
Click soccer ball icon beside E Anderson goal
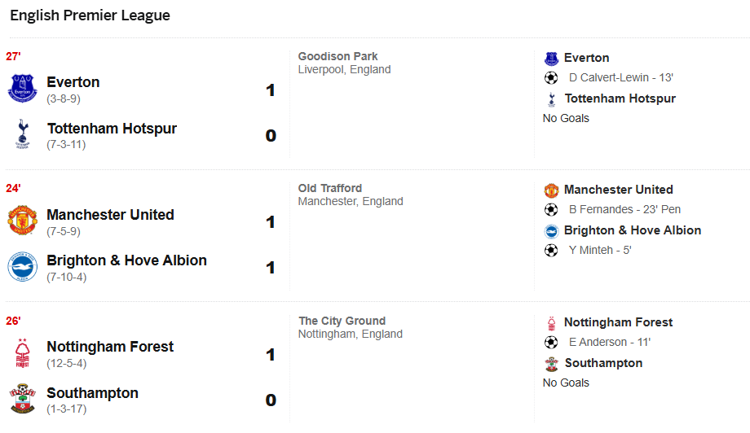point(552,343)
